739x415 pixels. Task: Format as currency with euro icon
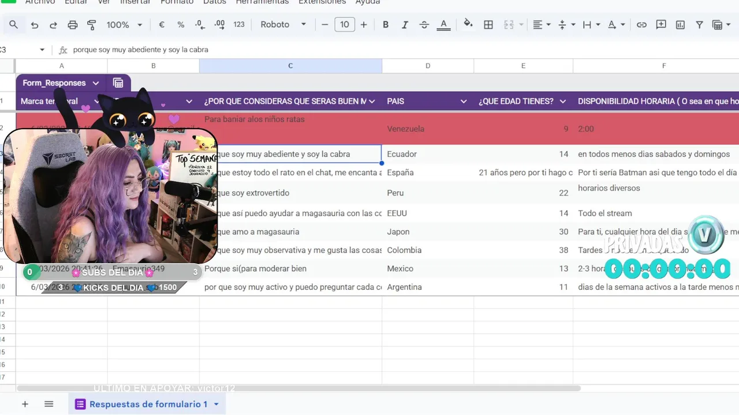(x=162, y=25)
